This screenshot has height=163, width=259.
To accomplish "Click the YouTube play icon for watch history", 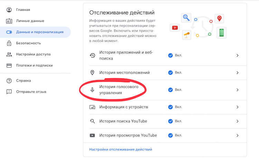I will [92, 135].
